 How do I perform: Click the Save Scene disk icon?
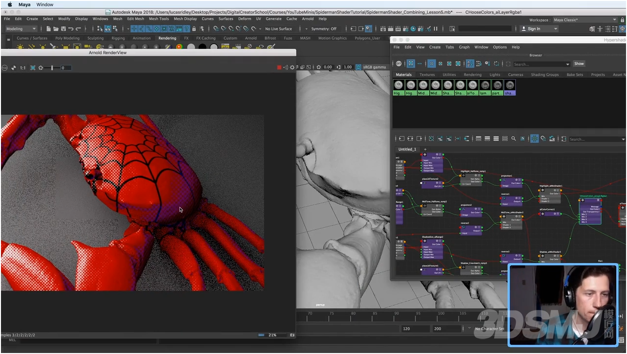pos(63,29)
